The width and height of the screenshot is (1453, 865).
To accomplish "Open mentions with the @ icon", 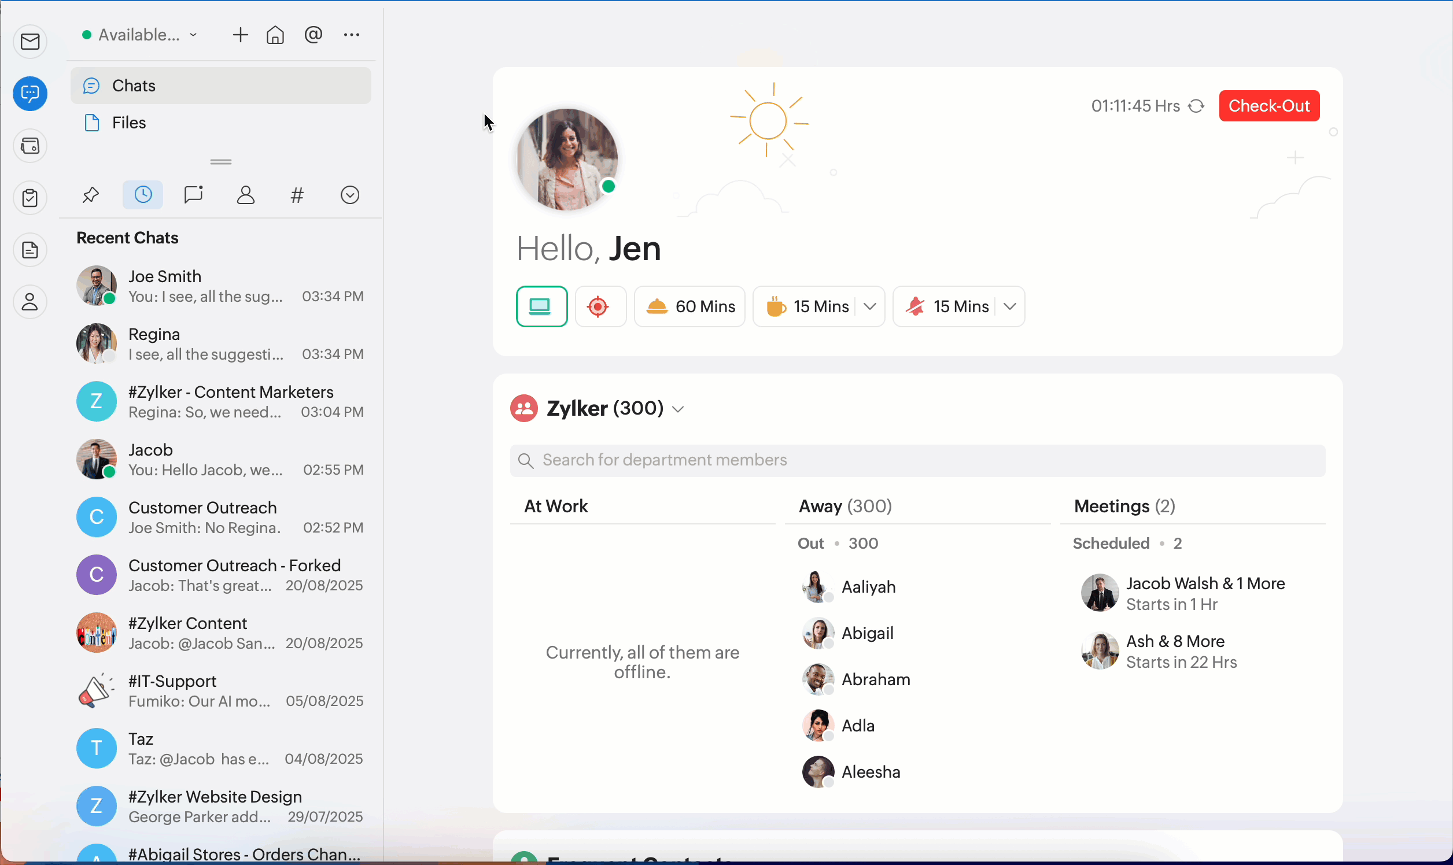I will (313, 35).
